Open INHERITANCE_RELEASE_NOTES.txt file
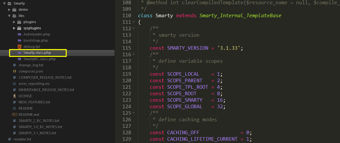The image size is (340, 143). 47,90
